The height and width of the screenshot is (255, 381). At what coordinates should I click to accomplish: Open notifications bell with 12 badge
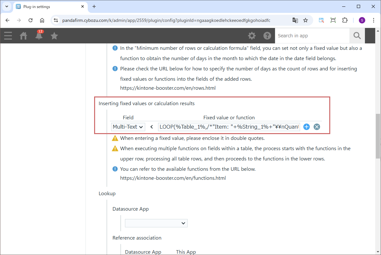click(x=39, y=36)
